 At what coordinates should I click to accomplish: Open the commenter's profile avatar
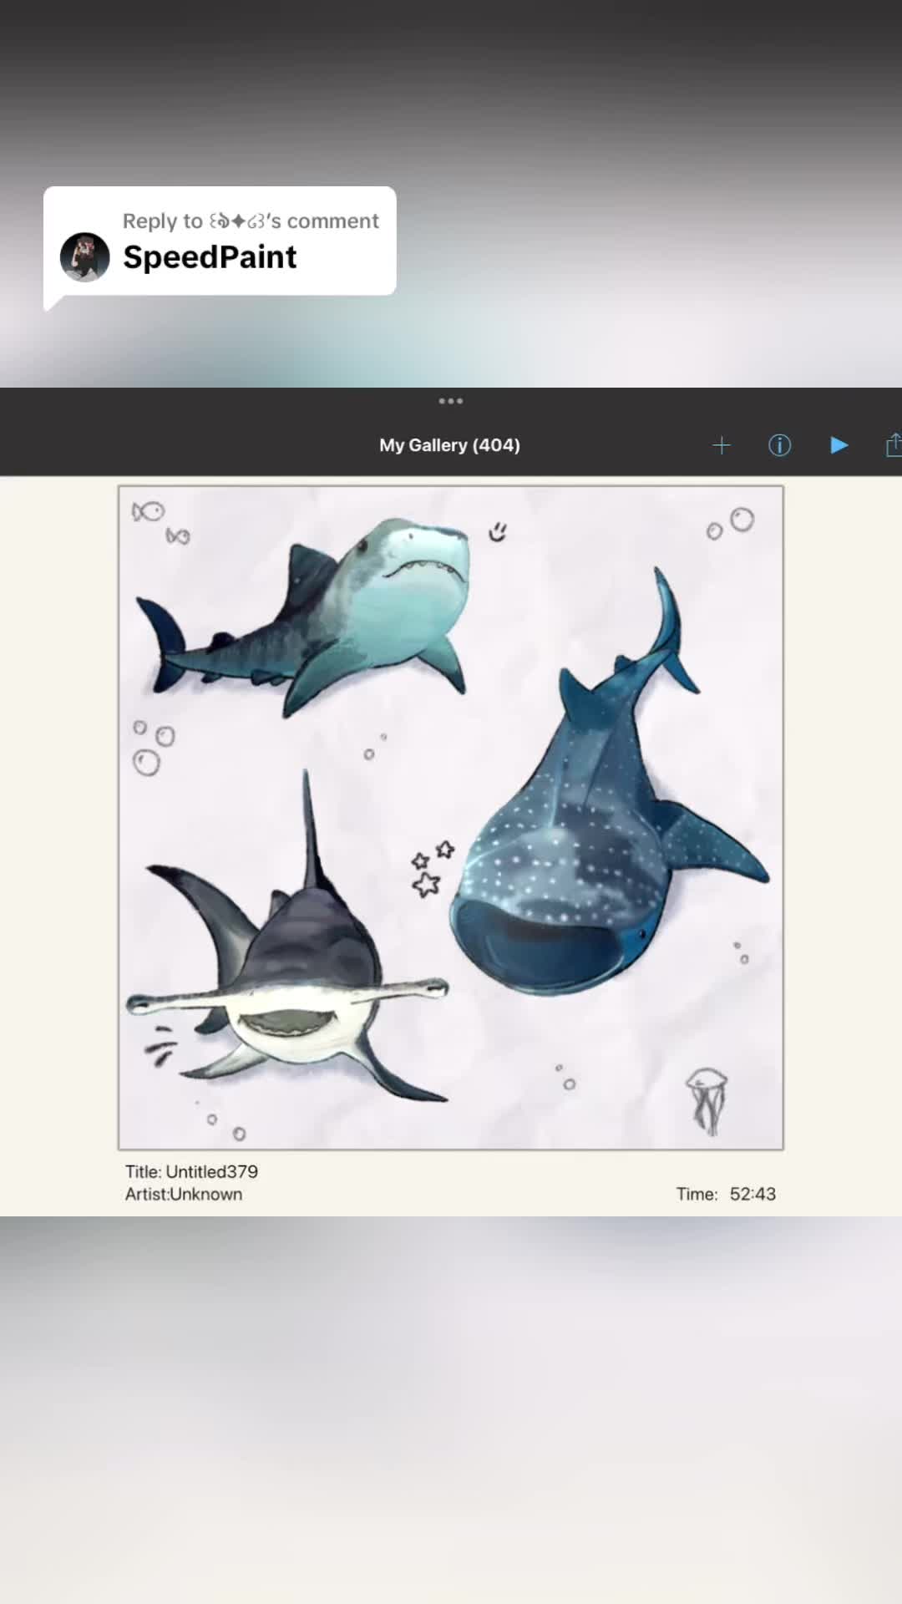(85, 257)
